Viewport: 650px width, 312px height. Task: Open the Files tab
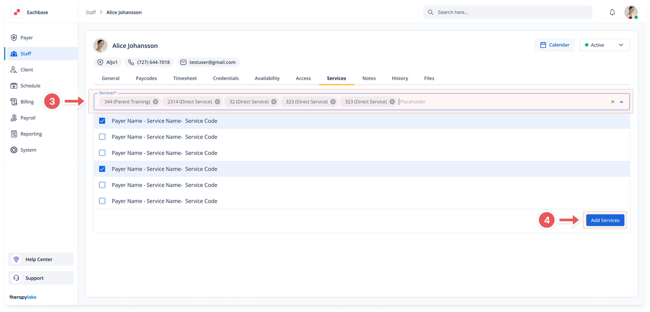429,78
